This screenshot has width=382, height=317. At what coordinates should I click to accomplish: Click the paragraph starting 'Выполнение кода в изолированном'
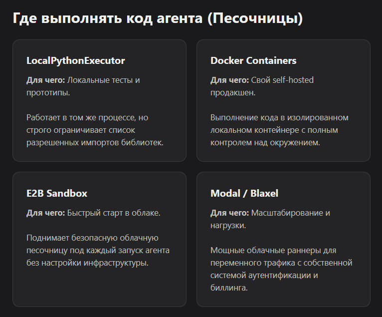[x=279, y=130]
